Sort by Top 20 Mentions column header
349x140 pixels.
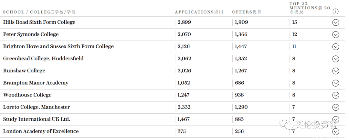[x=310, y=8]
